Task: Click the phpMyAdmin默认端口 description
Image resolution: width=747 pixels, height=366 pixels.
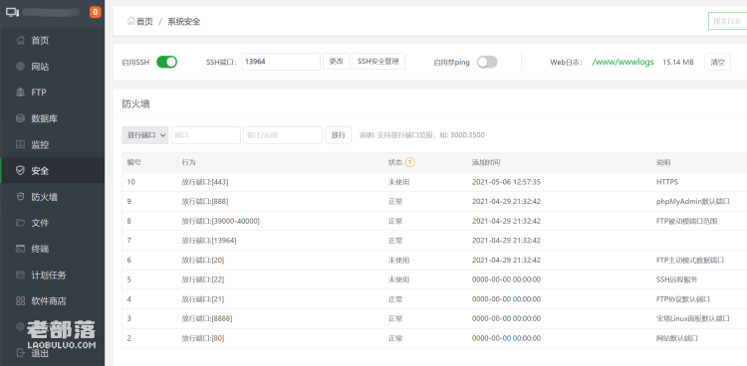Action: (692, 201)
